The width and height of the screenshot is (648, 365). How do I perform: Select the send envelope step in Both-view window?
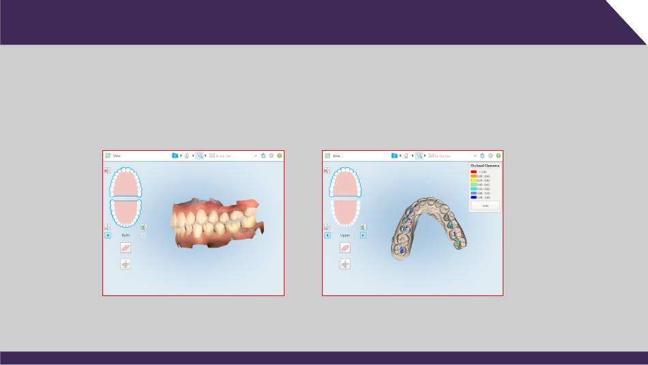212,156
